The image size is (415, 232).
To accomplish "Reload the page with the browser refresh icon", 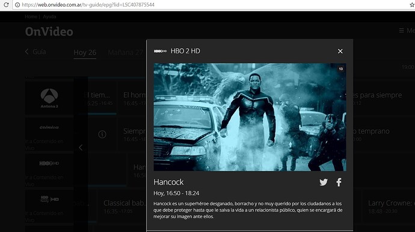I will pos(6,5).
